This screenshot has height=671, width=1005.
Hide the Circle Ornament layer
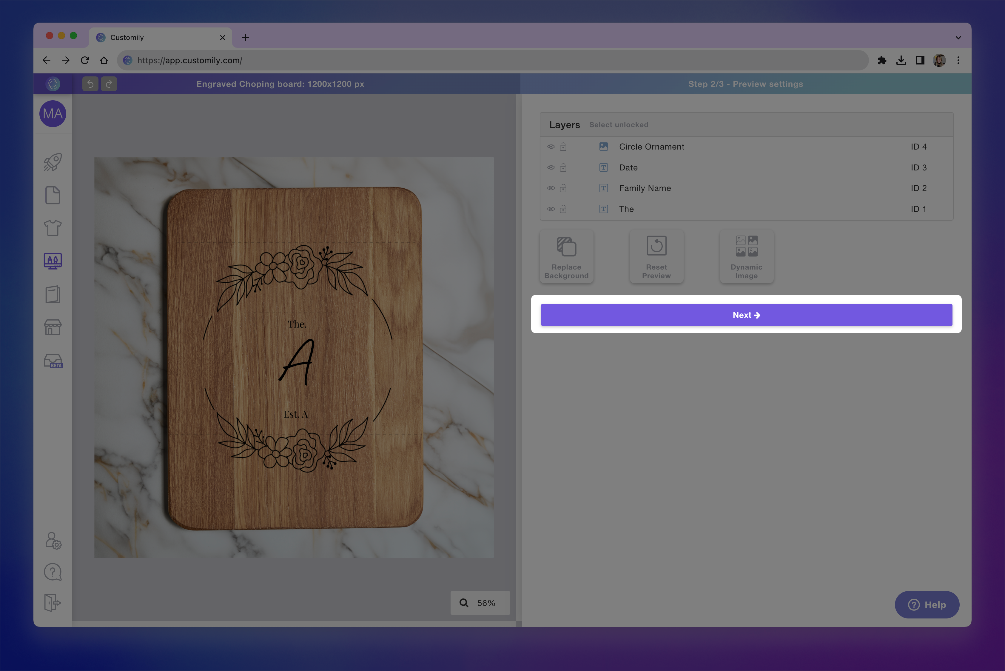tap(551, 146)
